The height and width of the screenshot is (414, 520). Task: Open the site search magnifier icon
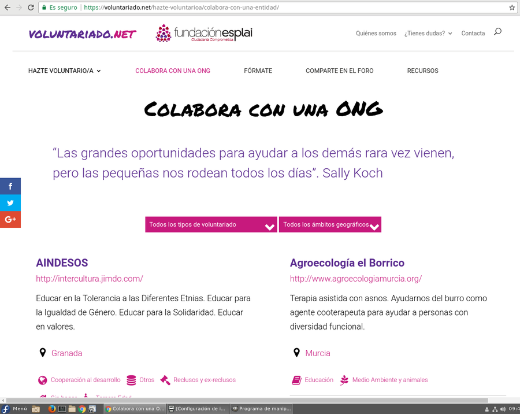click(x=497, y=32)
